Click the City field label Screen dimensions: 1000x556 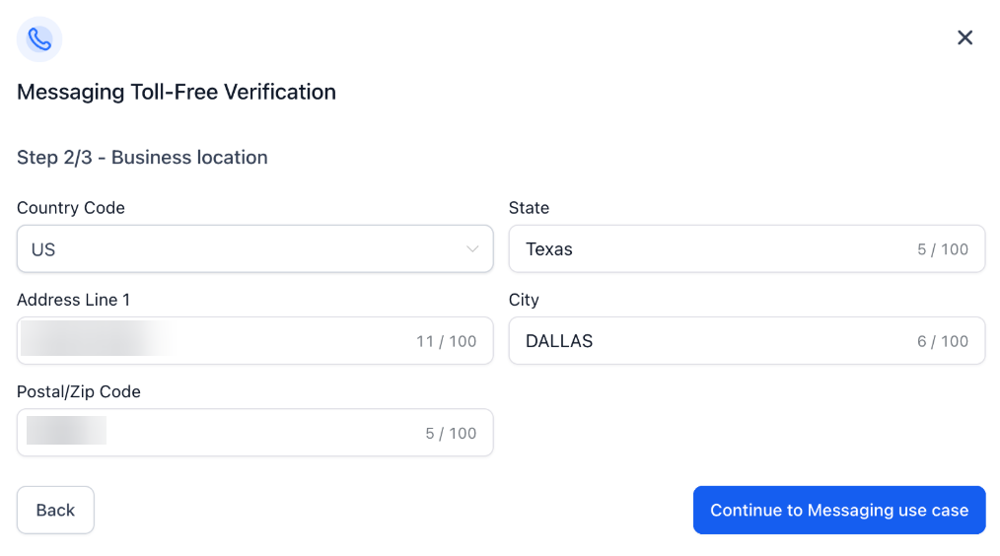(x=524, y=300)
